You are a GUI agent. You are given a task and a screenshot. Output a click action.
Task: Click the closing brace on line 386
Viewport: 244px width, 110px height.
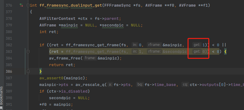pos(41,71)
